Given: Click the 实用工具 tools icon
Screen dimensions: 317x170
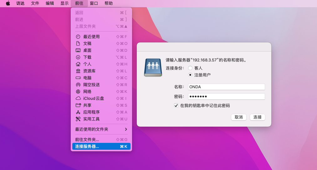Looking at the screenshot, I should pos(78,119).
